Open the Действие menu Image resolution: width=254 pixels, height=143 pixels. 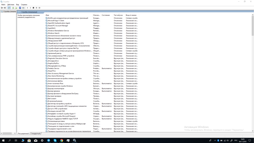(x=11, y=4)
